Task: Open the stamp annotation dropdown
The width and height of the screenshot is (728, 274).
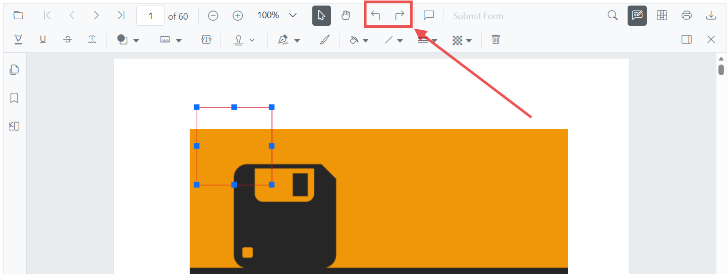Action: 244,40
